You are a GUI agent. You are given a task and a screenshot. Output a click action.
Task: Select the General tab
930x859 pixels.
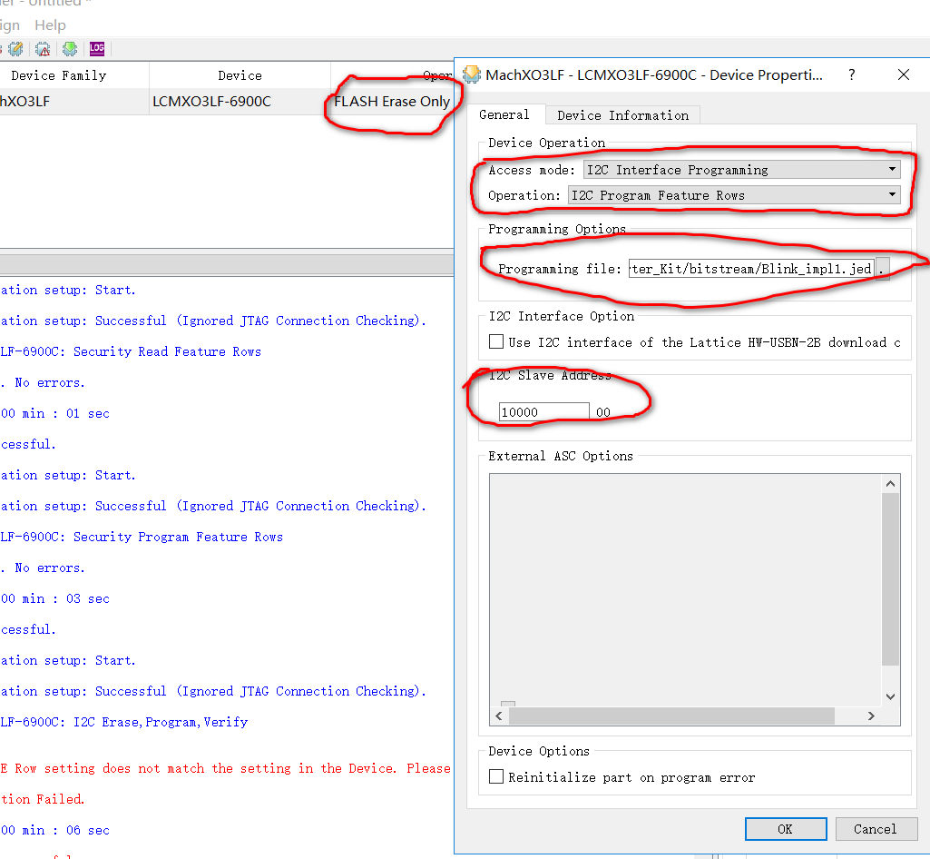507,114
